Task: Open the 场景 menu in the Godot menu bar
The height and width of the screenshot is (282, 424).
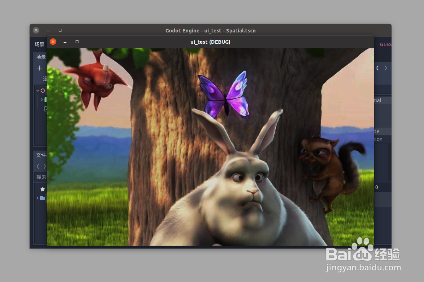Action: pyautogui.click(x=40, y=44)
